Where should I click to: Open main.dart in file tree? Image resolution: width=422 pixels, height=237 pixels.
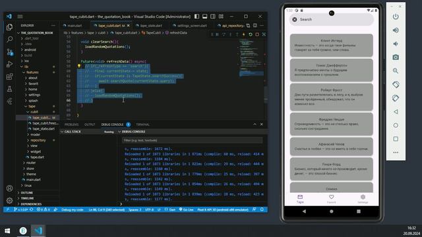(x=33, y=180)
